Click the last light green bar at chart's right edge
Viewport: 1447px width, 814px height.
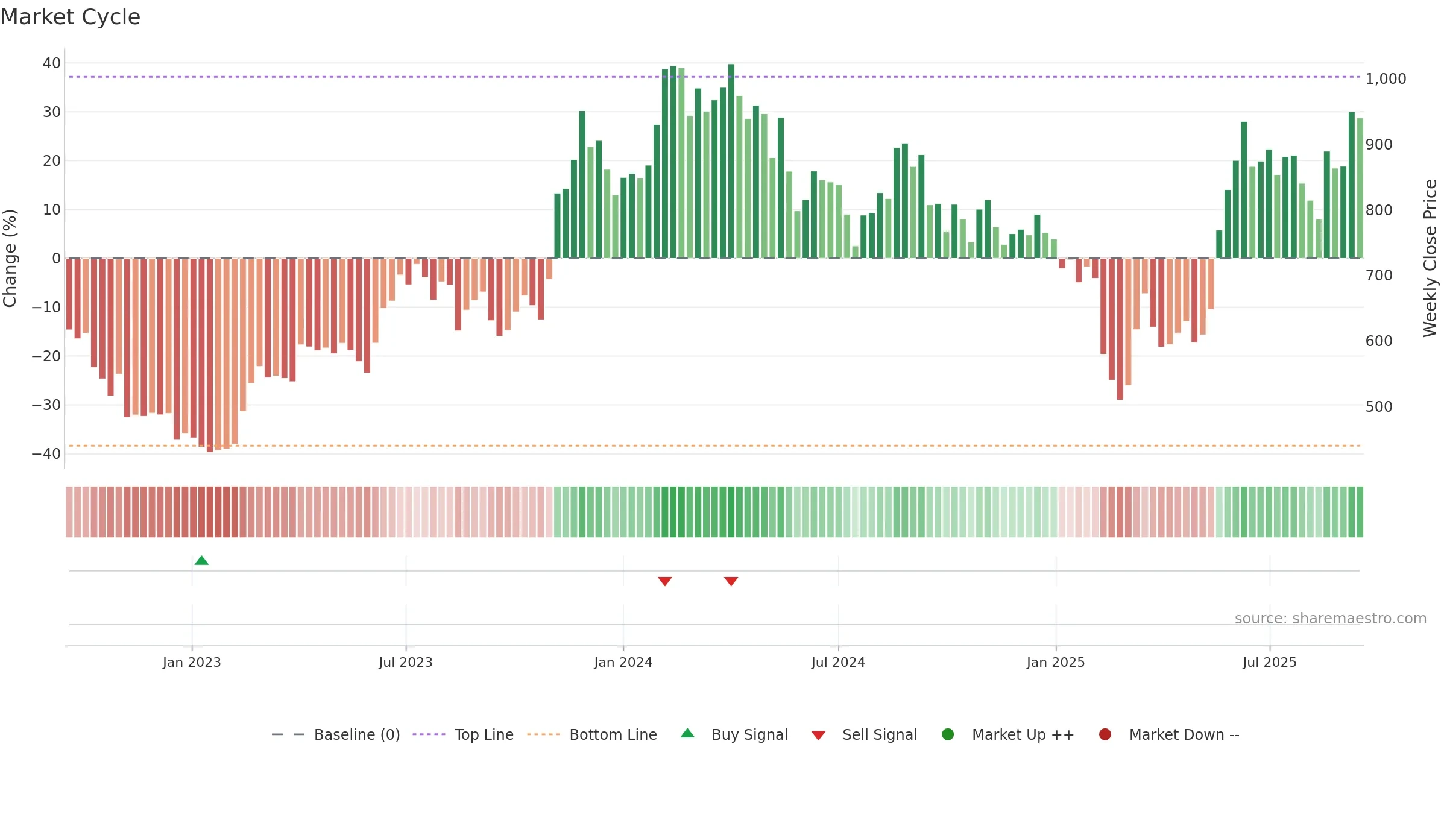1360,188
